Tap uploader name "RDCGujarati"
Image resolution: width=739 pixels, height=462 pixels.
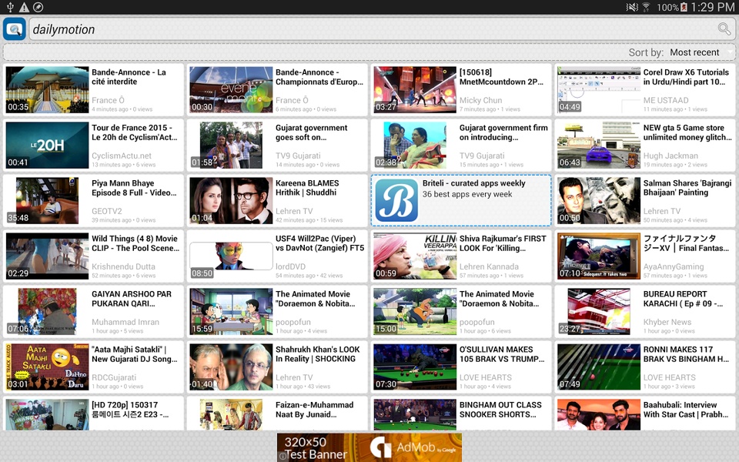click(114, 377)
